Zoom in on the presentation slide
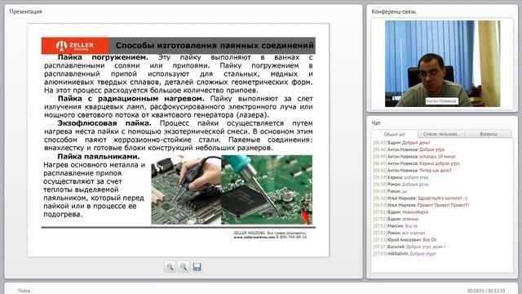The height and width of the screenshot is (294, 522). point(170,267)
